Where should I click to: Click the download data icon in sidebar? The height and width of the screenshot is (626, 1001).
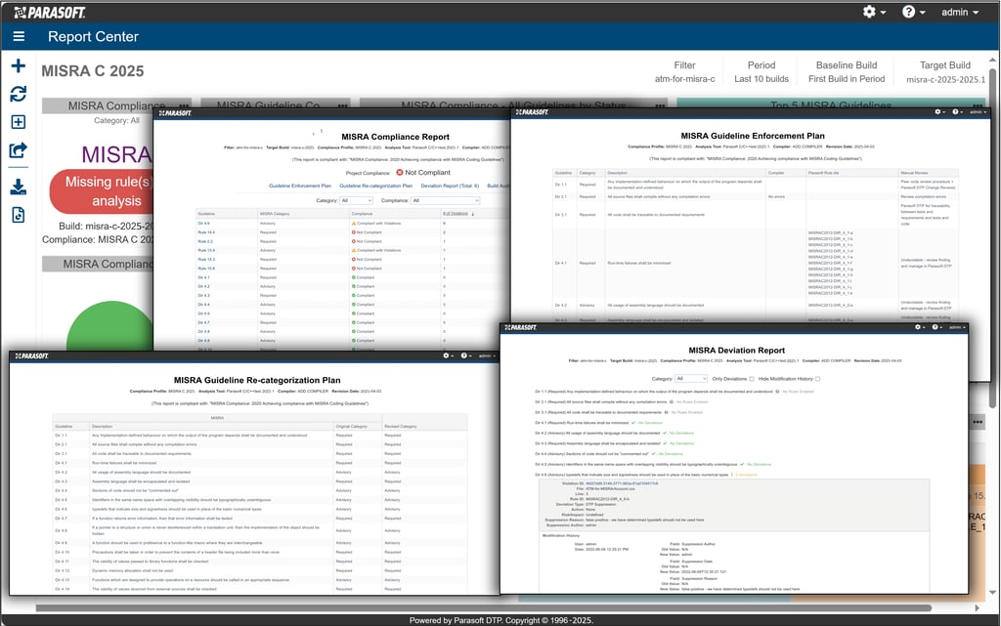(19, 187)
